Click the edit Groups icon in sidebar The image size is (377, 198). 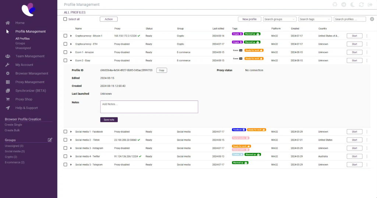pyautogui.click(x=50, y=140)
